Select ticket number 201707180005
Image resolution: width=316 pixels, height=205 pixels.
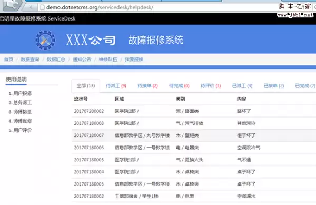pyautogui.click(x=89, y=160)
